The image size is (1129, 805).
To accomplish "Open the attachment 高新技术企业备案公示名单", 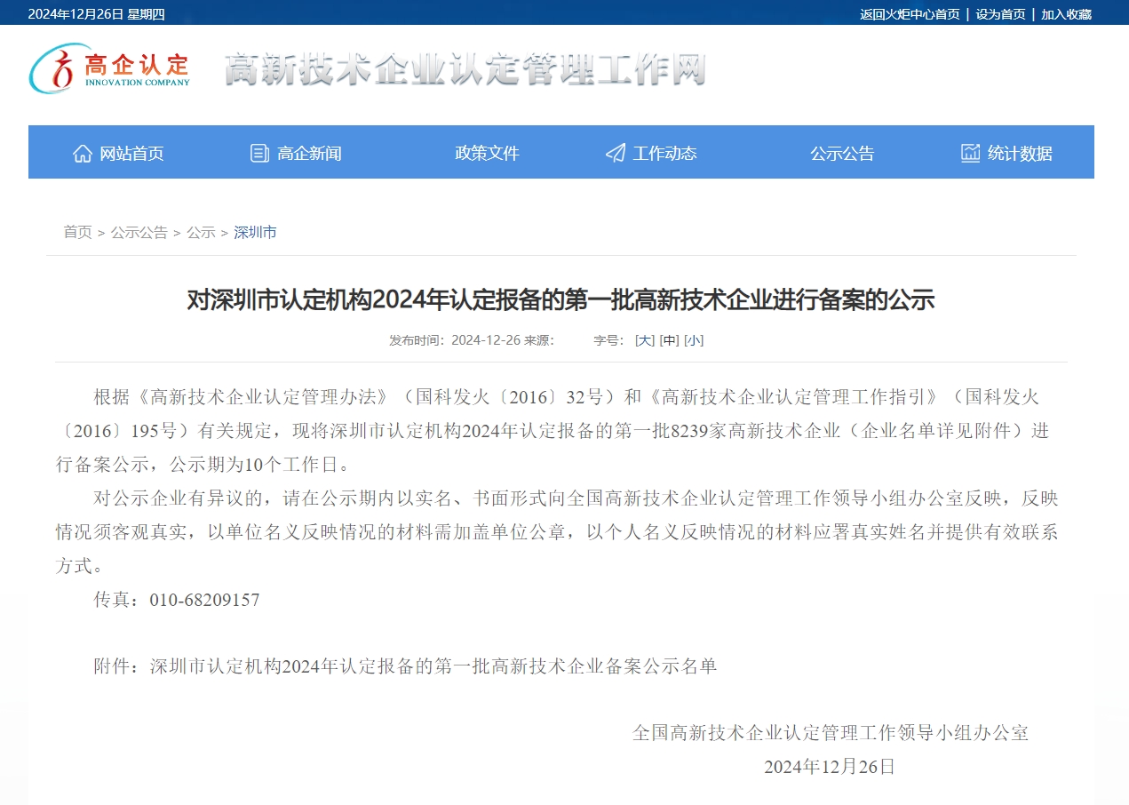I will click(433, 666).
